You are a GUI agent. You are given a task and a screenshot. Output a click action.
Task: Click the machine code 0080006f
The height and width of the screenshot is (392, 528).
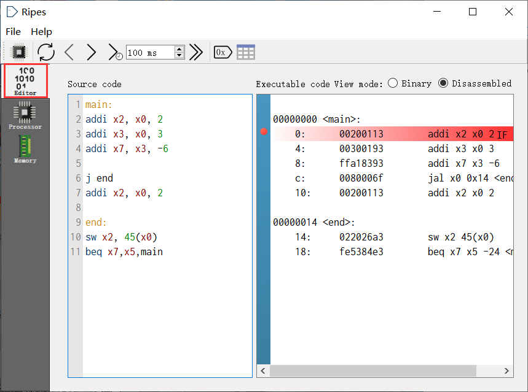361,178
